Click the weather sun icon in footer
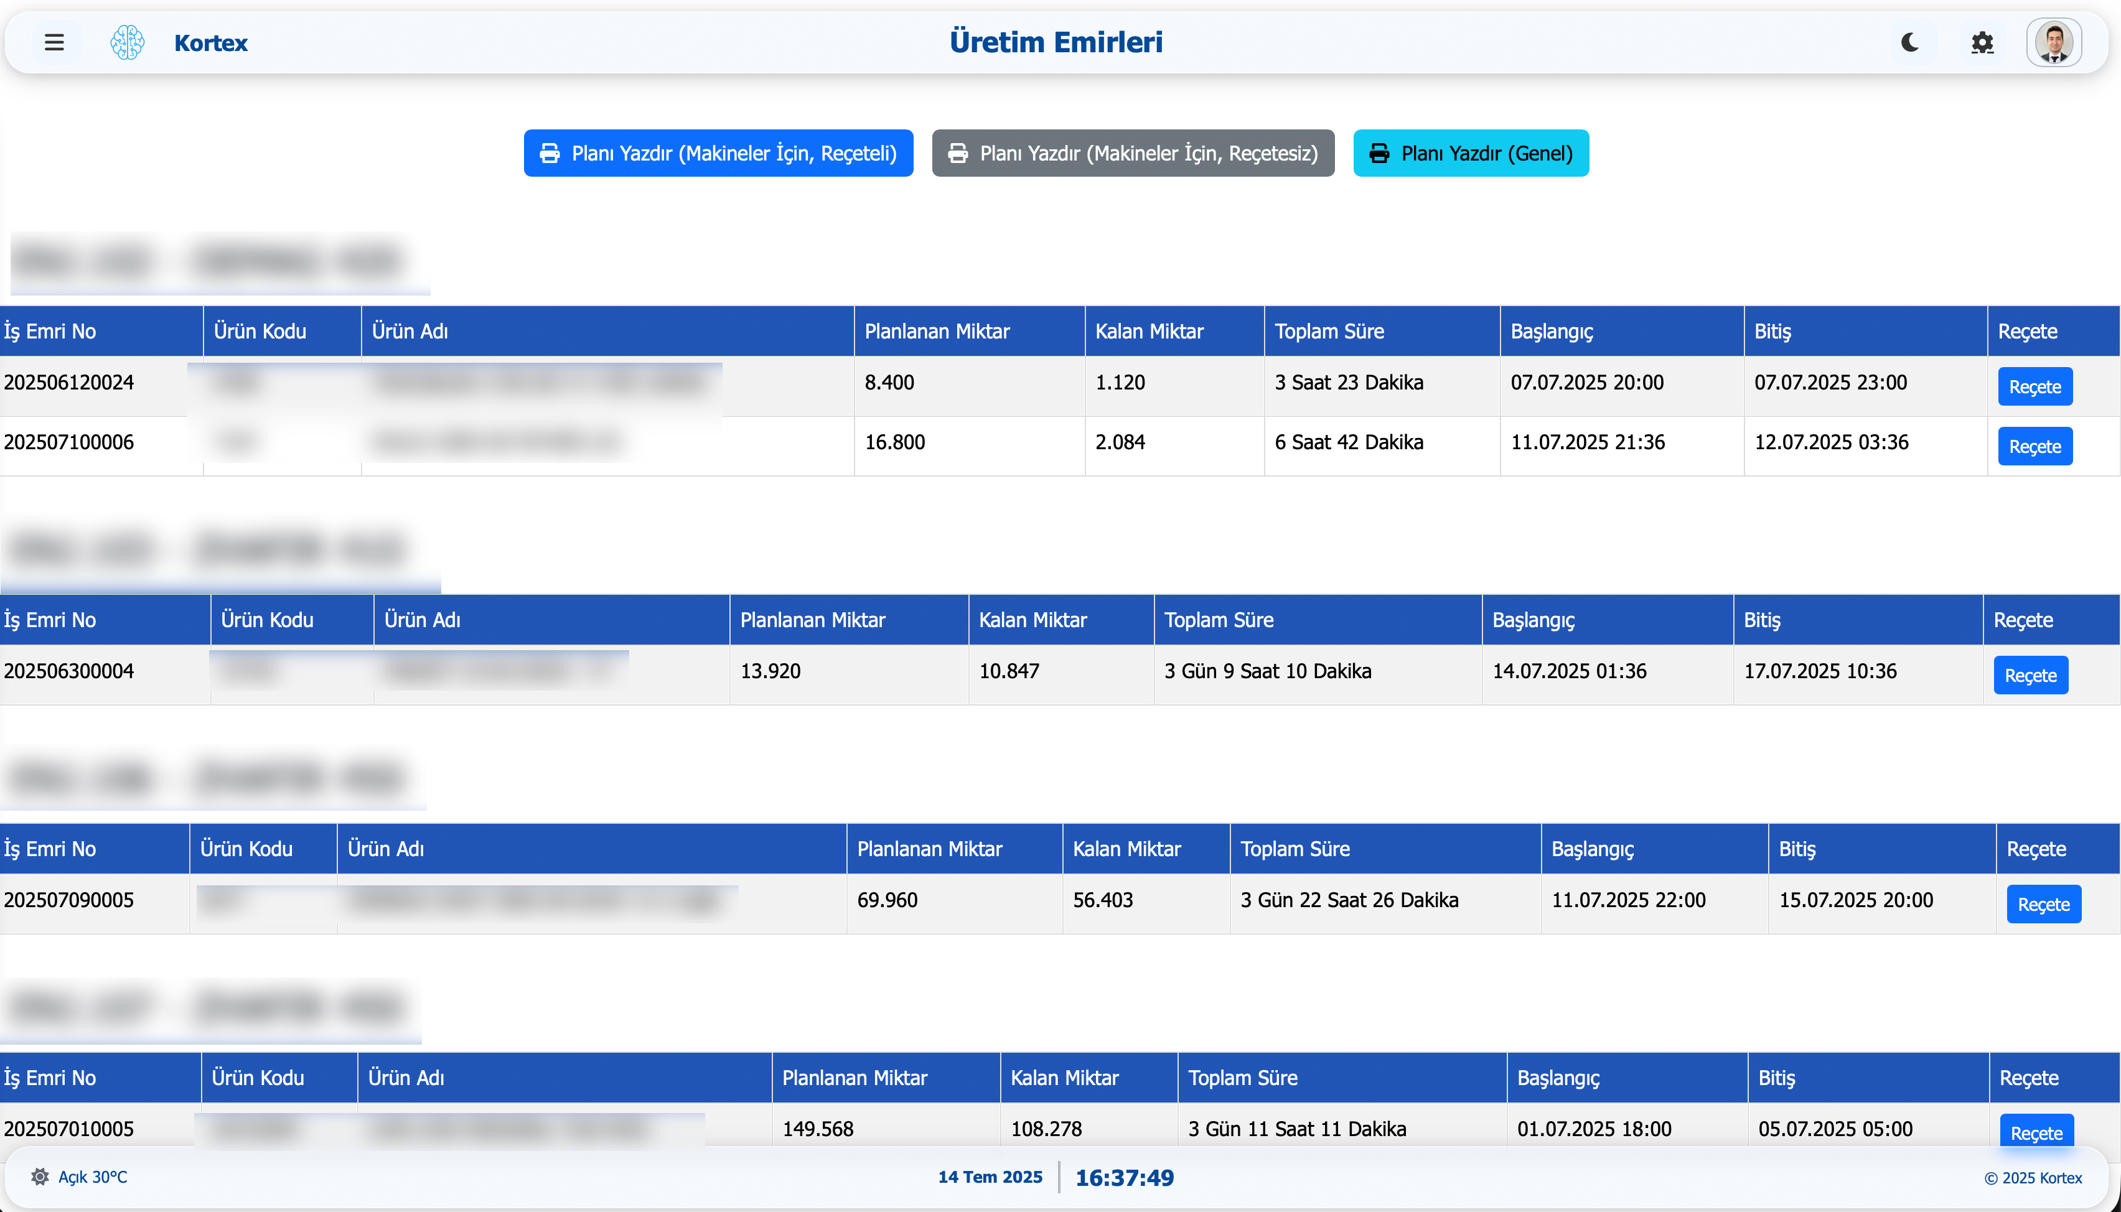 pyautogui.click(x=40, y=1177)
